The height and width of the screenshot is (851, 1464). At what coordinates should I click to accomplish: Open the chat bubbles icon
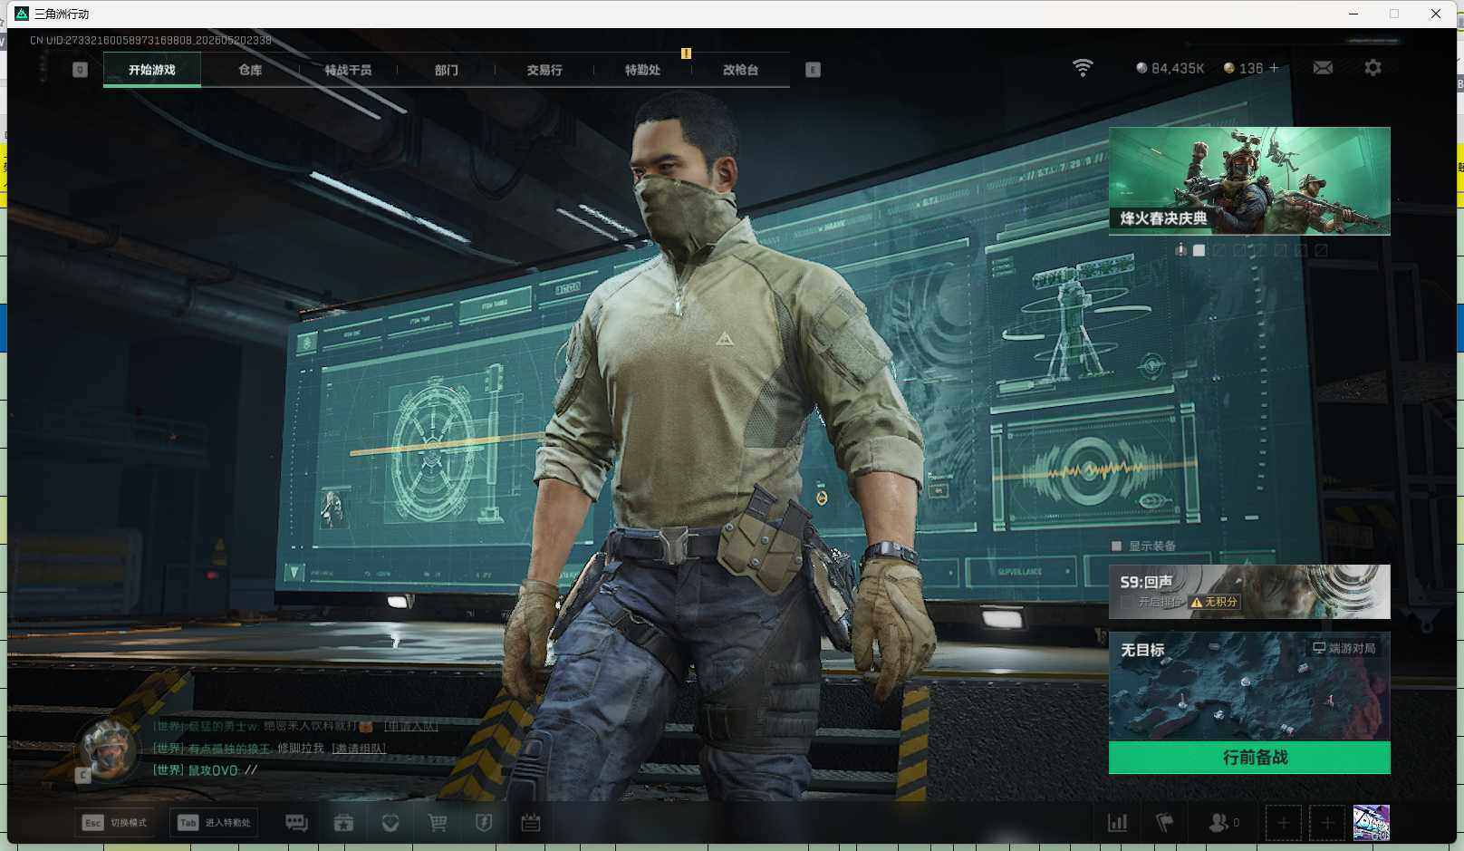296,822
